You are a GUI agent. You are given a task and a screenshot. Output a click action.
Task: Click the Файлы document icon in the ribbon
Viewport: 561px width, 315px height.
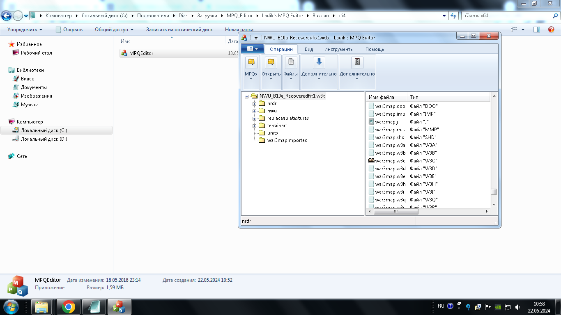click(x=291, y=62)
